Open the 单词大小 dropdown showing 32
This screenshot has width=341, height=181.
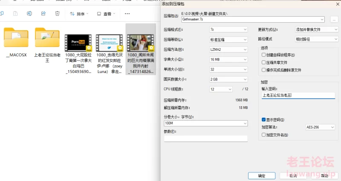tap(228, 69)
